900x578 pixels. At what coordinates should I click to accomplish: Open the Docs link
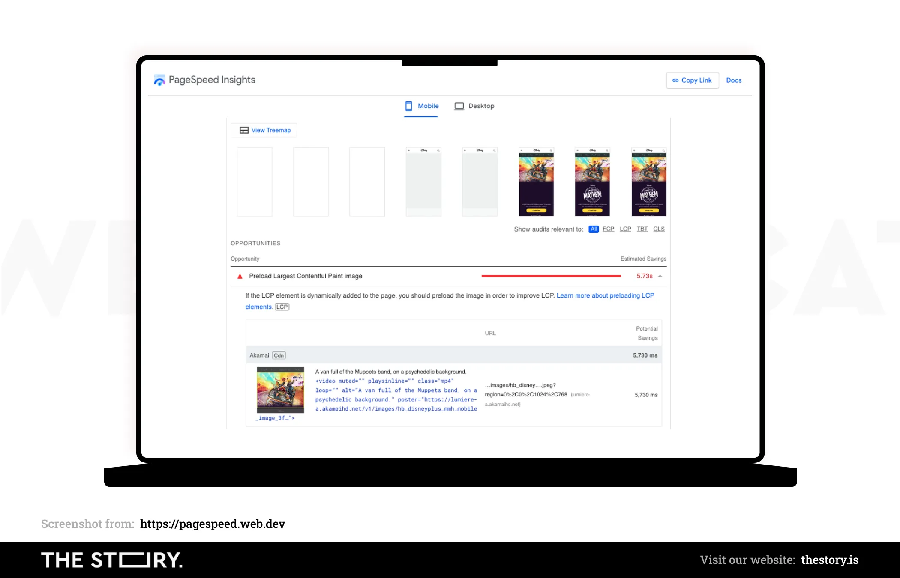[734, 80]
